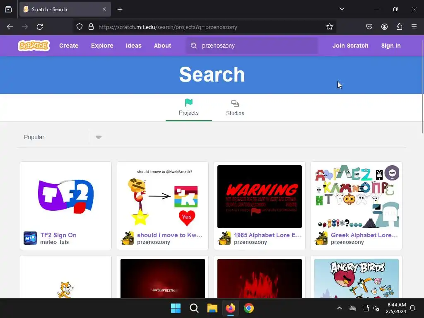Open the Nickelodeon dark red thumbnail

coord(163,279)
